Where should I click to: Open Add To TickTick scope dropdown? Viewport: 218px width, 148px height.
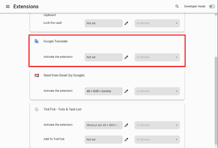click(157, 140)
